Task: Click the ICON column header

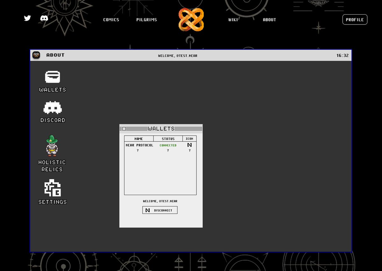Action: [189, 139]
